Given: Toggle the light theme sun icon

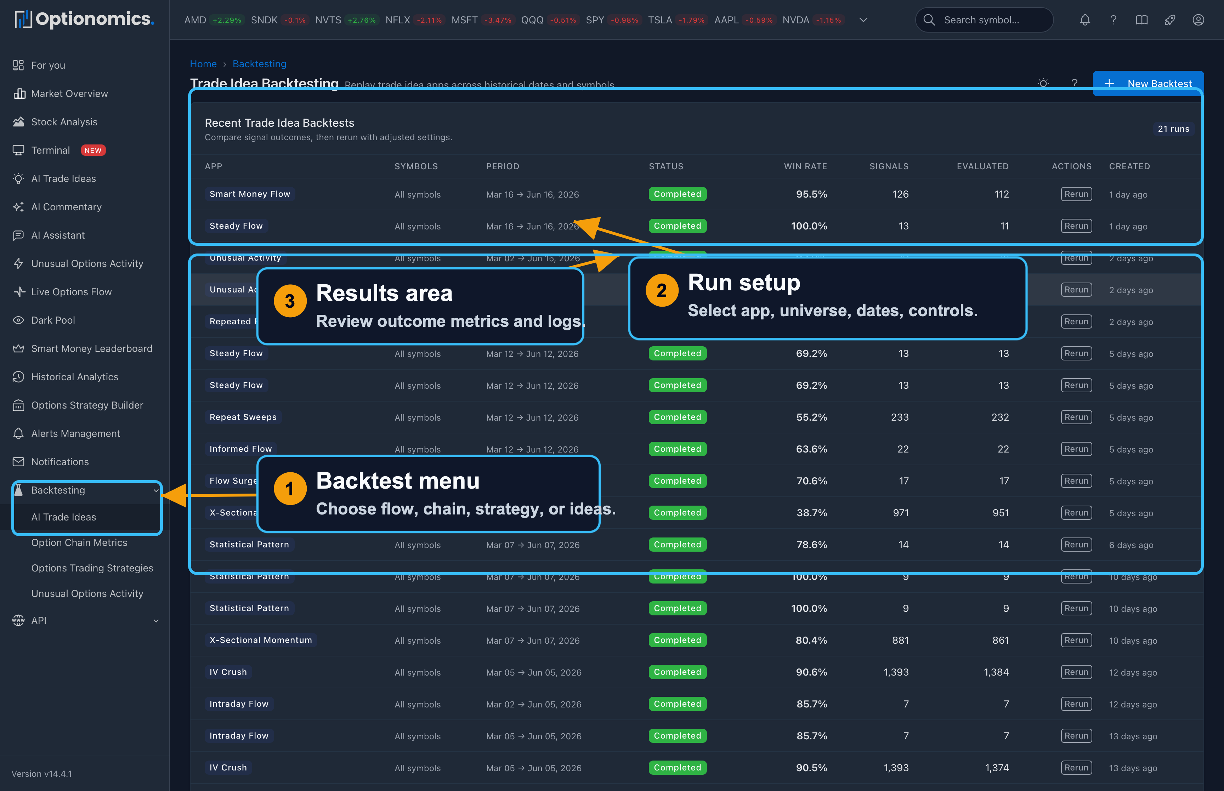Looking at the screenshot, I should coord(1043,83).
